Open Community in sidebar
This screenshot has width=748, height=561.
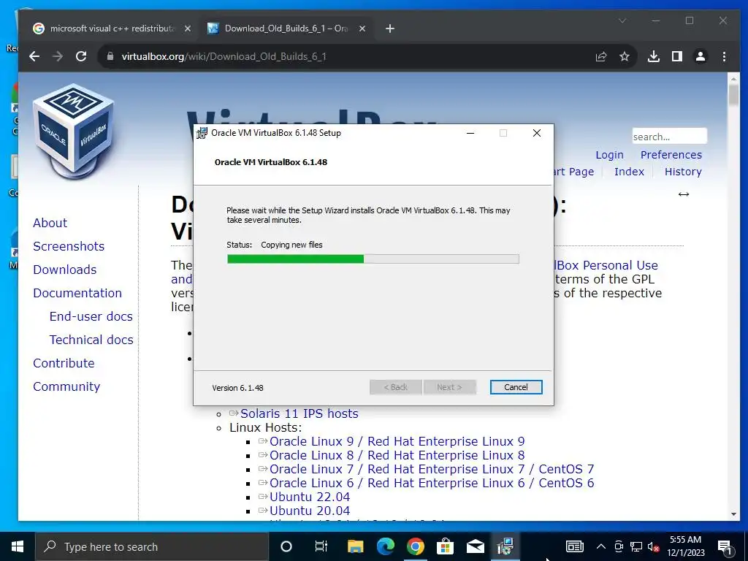pyautogui.click(x=66, y=386)
